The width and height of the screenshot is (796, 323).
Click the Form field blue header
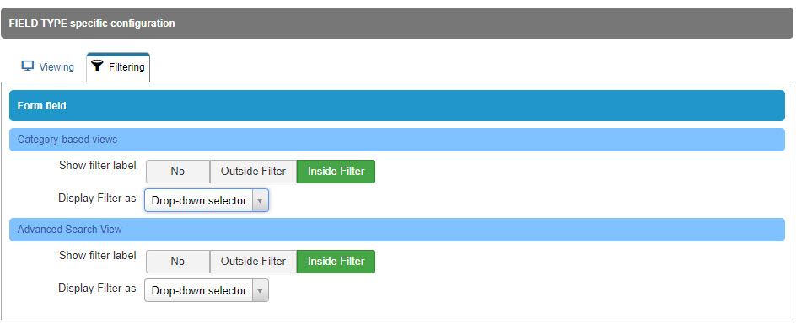[397, 106]
